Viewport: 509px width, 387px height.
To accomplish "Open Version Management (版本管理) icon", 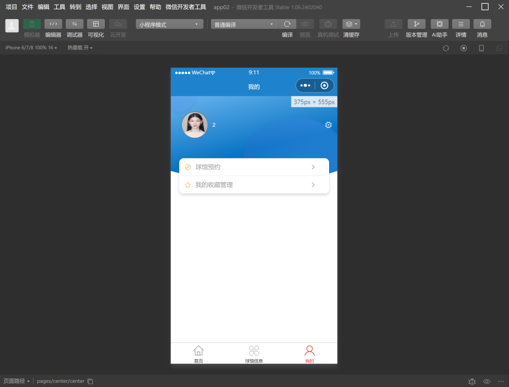I will 416,24.
